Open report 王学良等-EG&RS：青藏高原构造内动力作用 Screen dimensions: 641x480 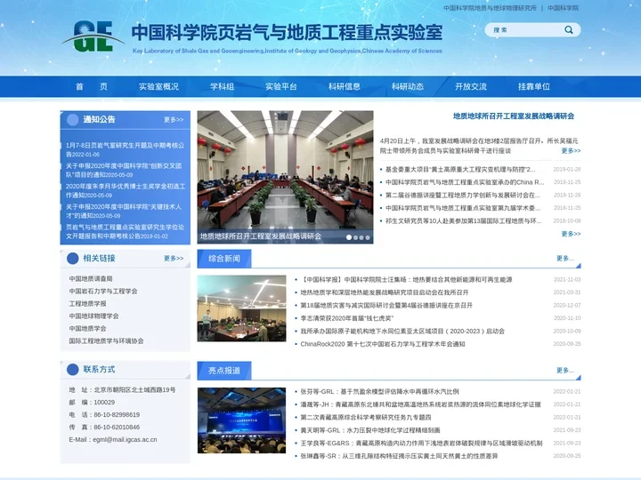(x=421, y=443)
